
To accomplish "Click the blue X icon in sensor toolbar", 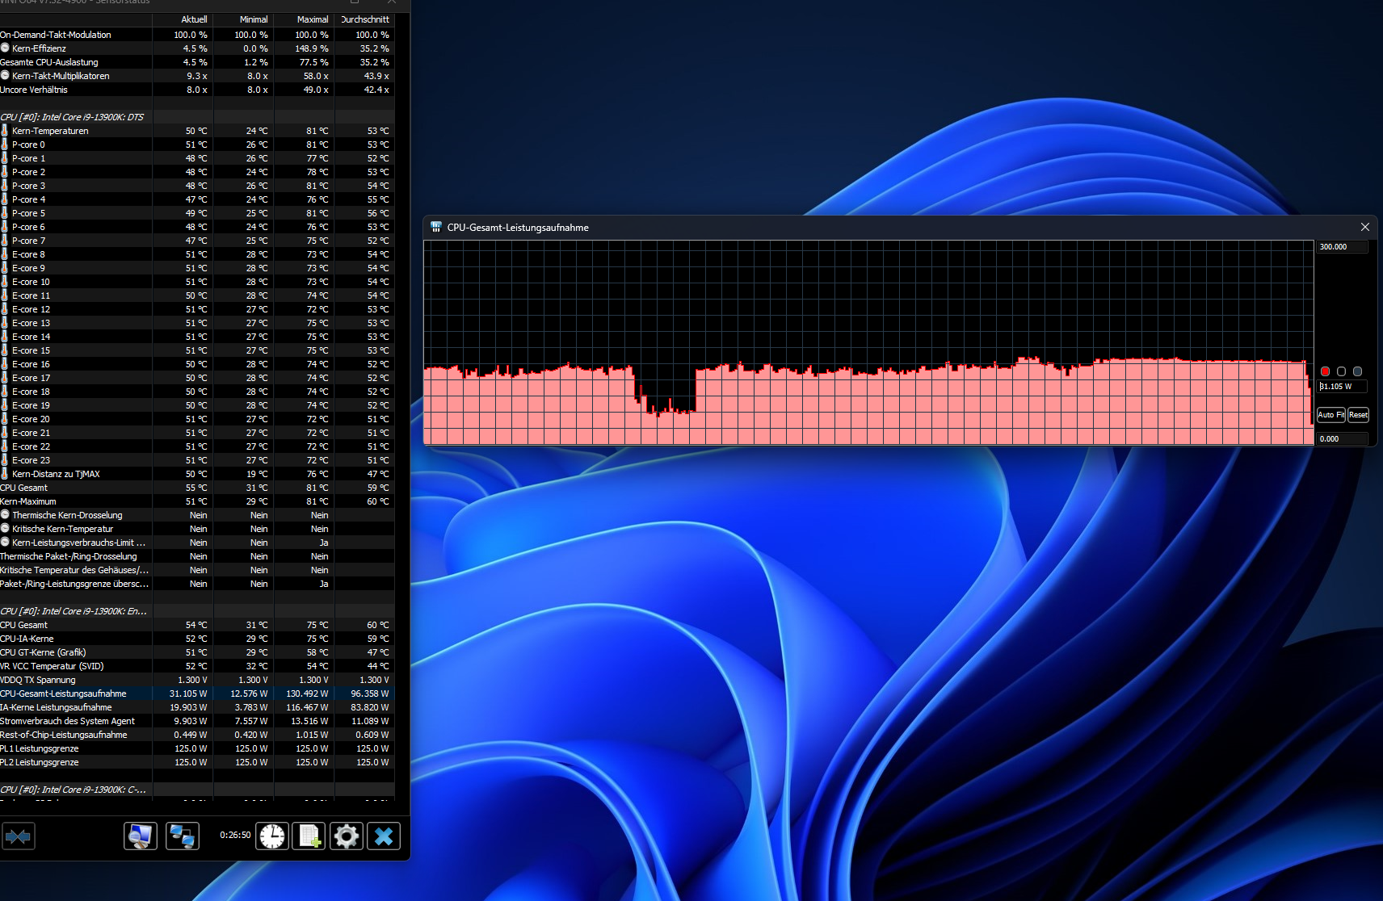I will click(x=384, y=836).
